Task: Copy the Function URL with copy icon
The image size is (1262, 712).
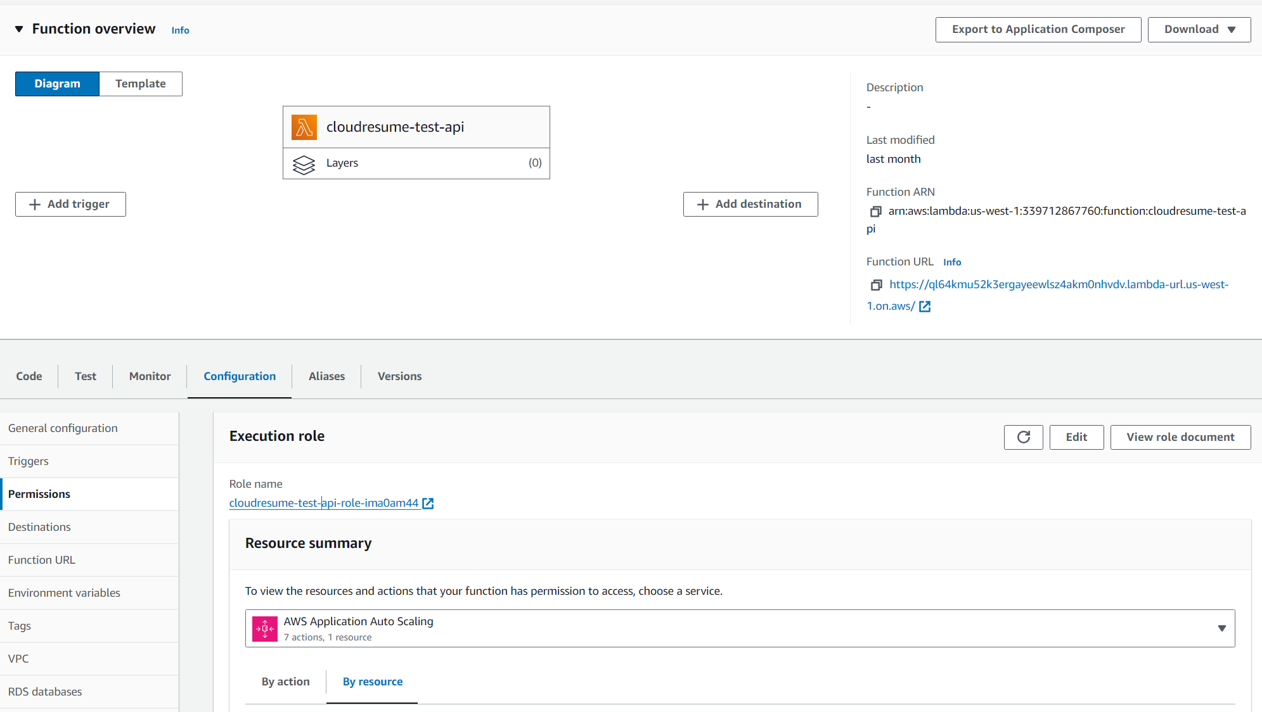Action: point(876,285)
